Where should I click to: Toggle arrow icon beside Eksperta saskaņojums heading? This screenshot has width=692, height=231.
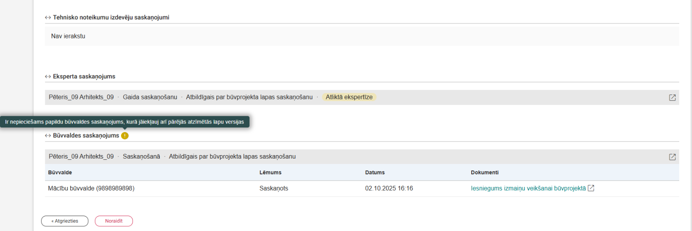[48, 77]
